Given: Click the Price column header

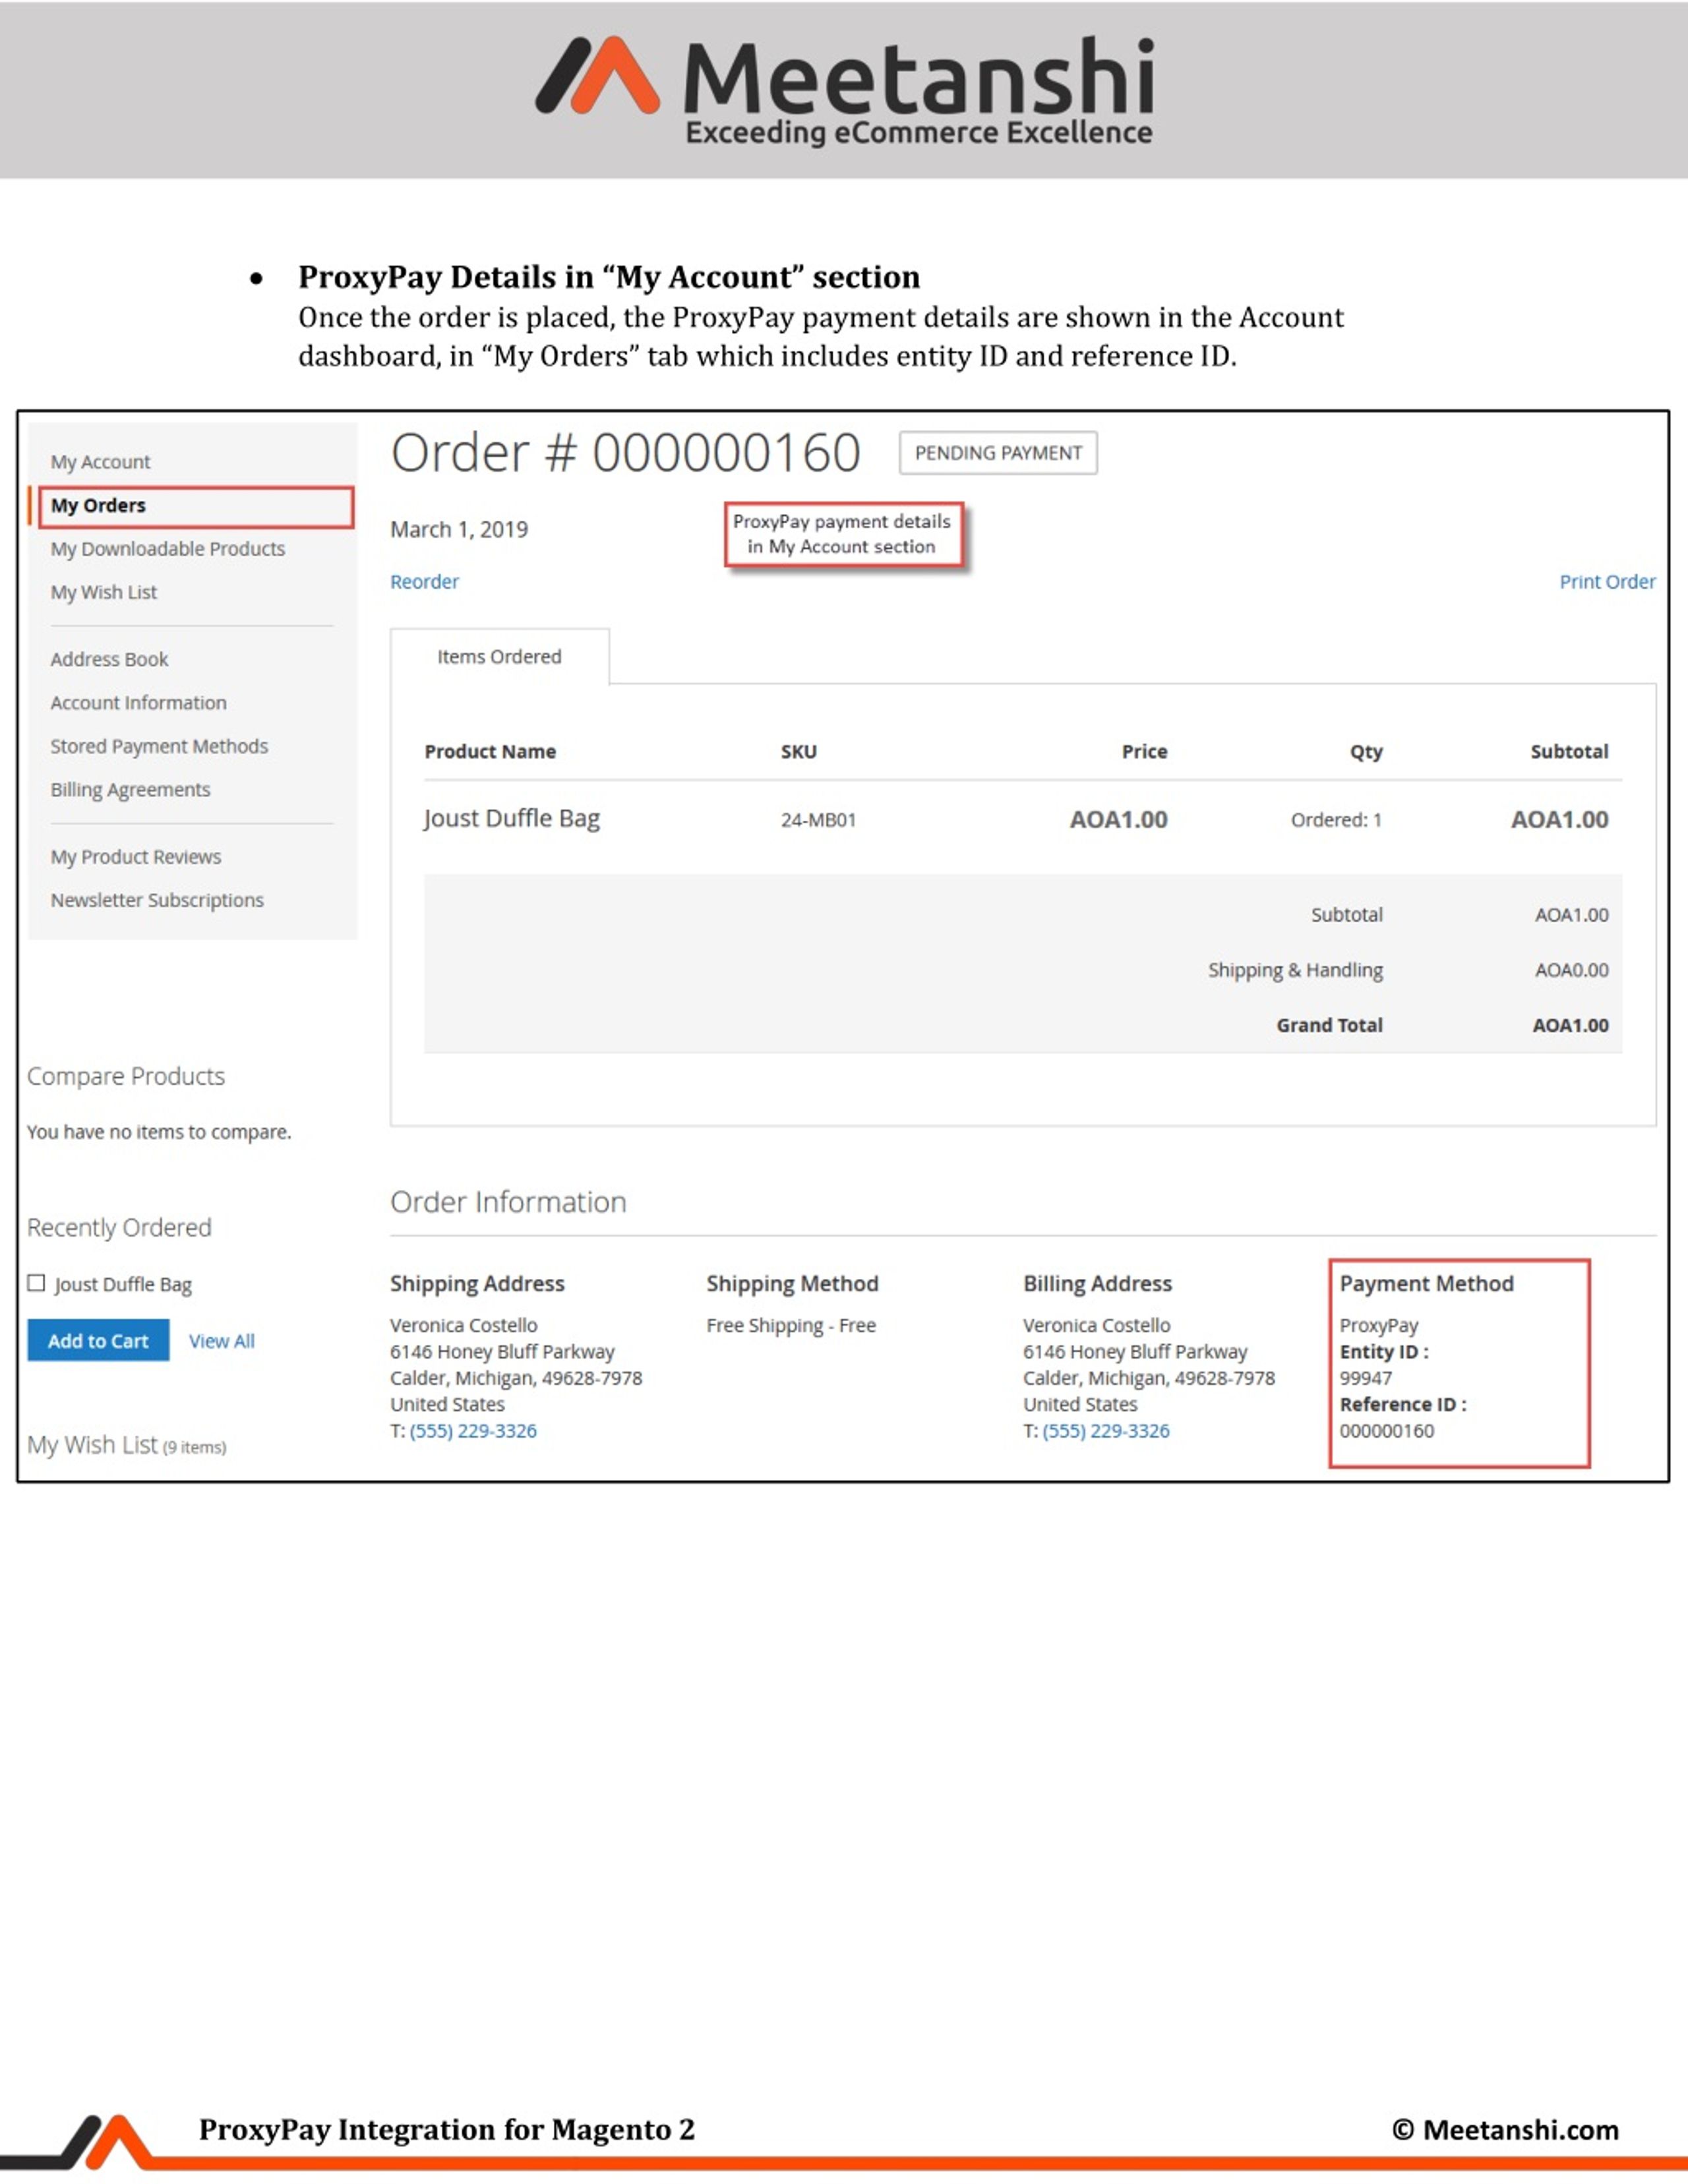Looking at the screenshot, I should (x=1144, y=752).
